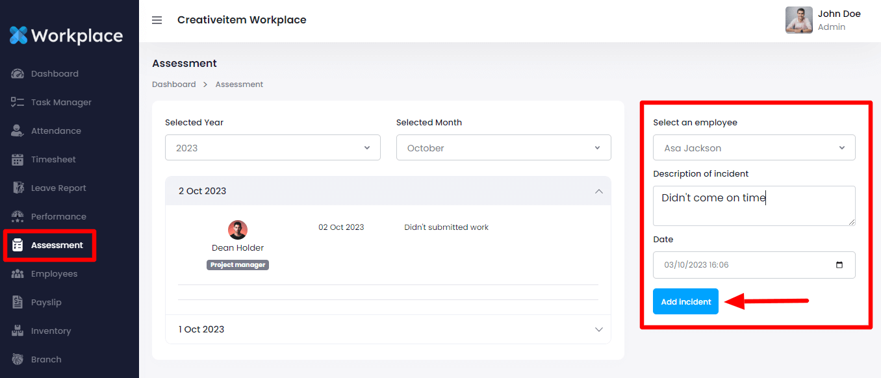
Task: Open the Select an employee dropdown
Action: tap(754, 148)
